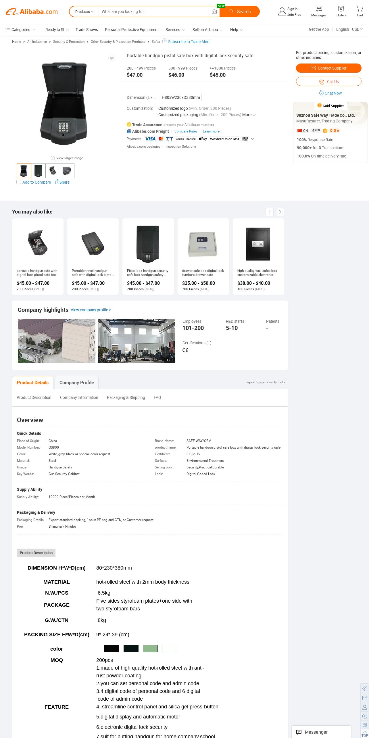Click the user profile icon in floating sidebar

(x=365, y=707)
